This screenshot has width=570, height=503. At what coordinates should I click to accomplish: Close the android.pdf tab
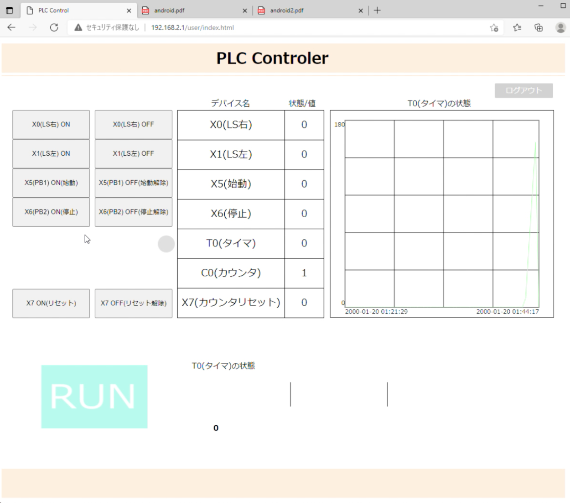(x=245, y=10)
